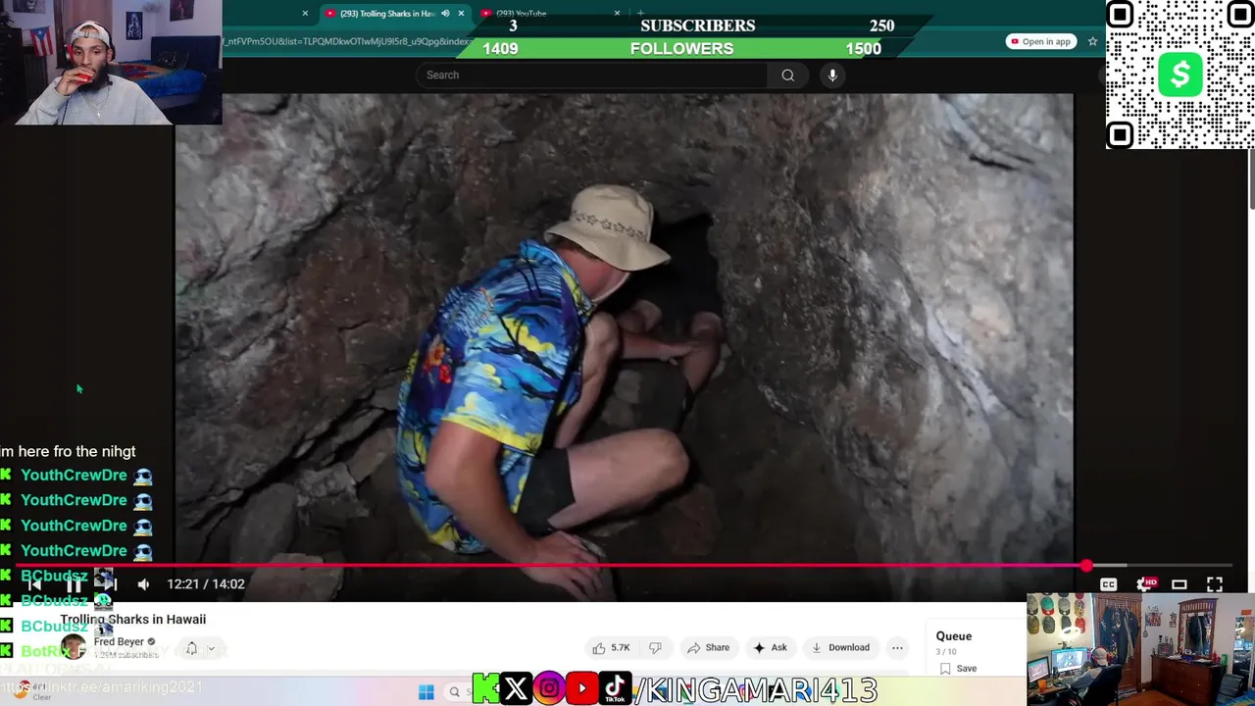Open Windows Start menu
Screen dimensions: 1255x706
(x=426, y=692)
